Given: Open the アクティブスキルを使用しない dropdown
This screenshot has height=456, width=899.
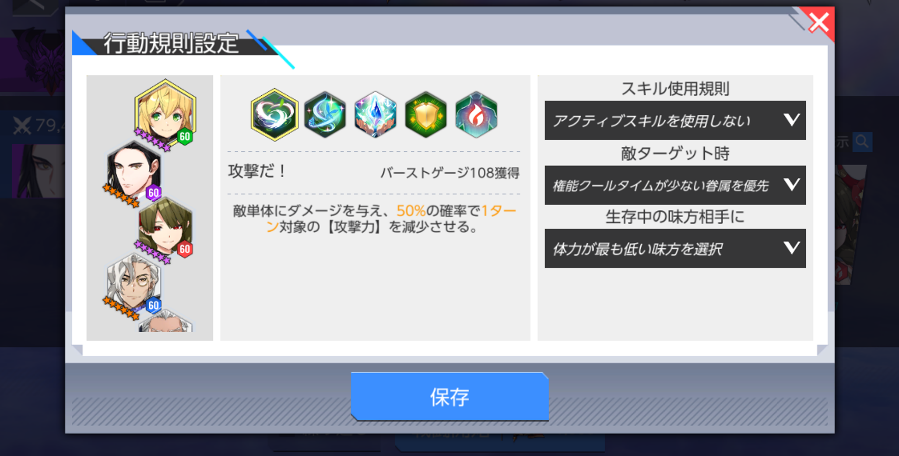Looking at the screenshot, I should pos(675,121).
